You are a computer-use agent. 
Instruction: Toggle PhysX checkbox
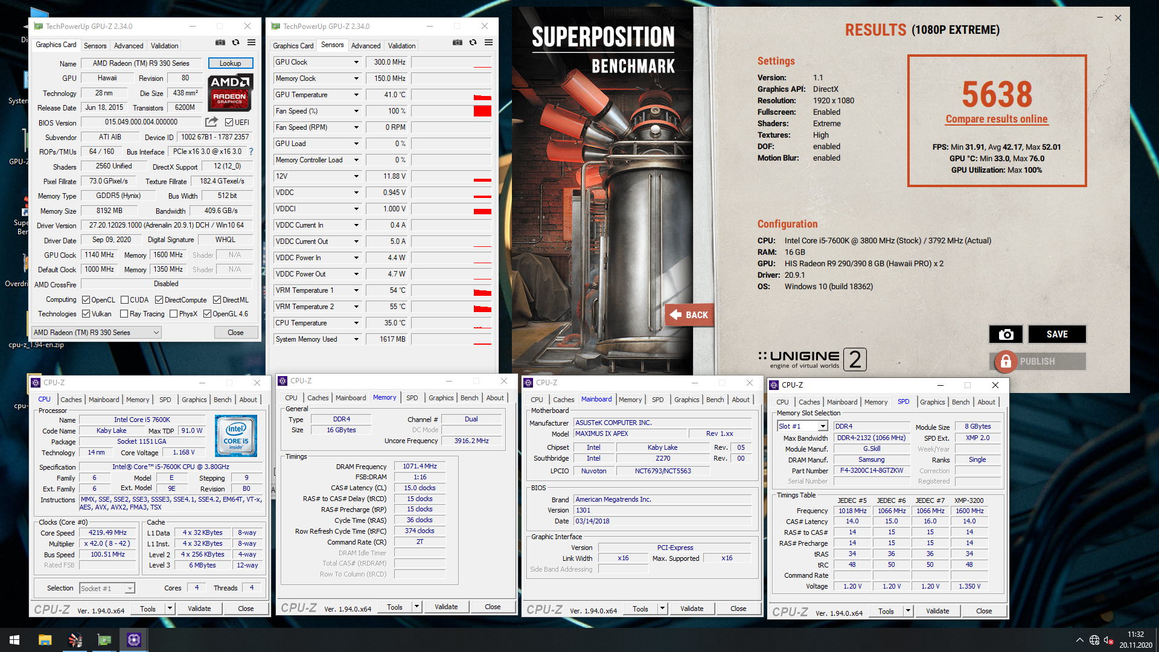point(173,314)
